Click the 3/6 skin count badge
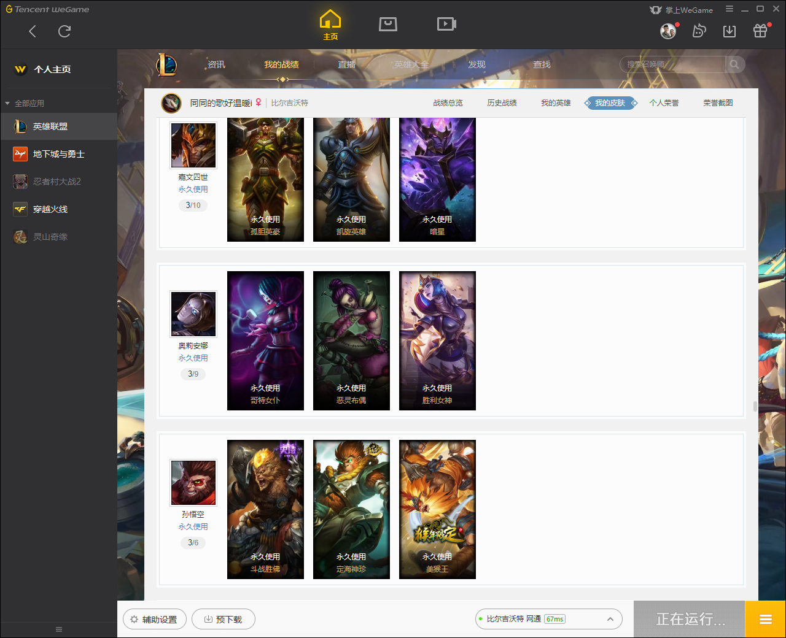 tap(193, 543)
